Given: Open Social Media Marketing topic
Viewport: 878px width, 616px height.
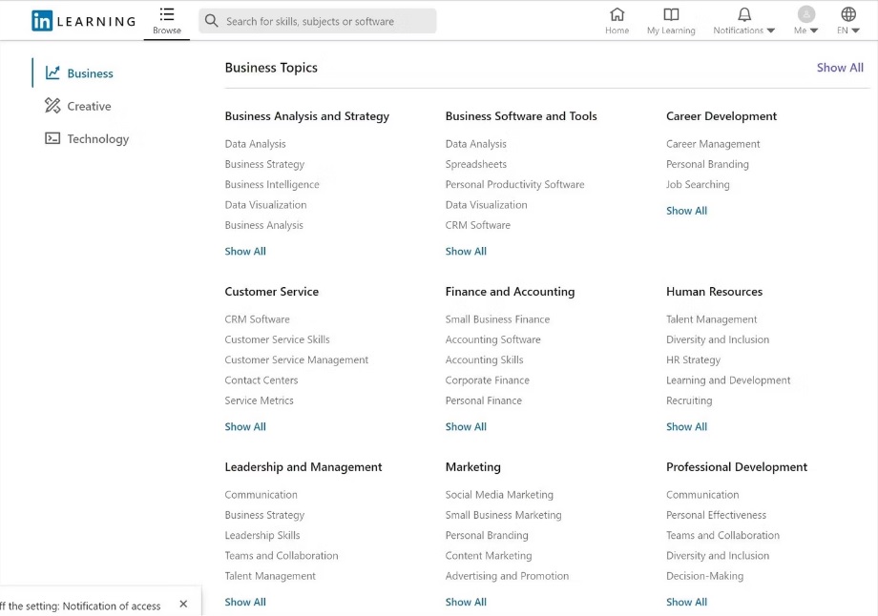Looking at the screenshot, I should [x=499, y=495].
